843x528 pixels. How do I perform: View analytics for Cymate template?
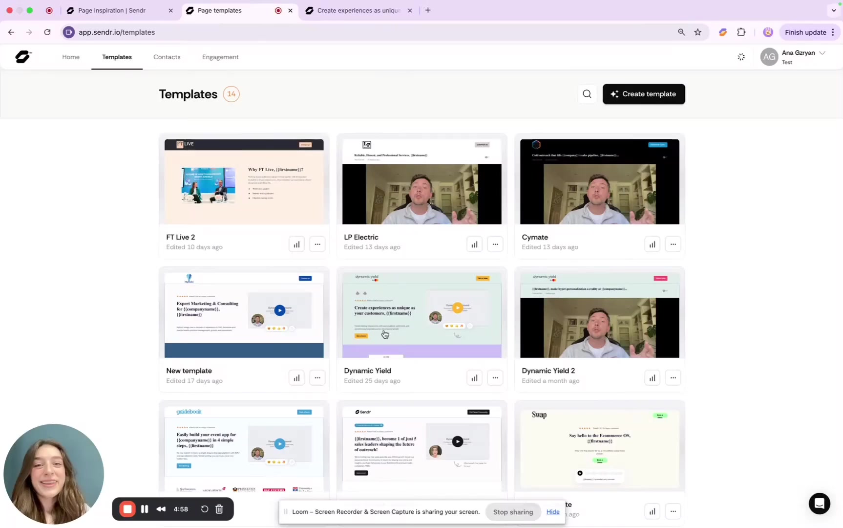(x=652, y=244)
